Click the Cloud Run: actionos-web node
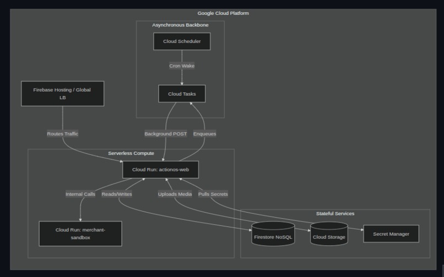The height and width of the screenshot is (277, 444). tap(160, 170)
